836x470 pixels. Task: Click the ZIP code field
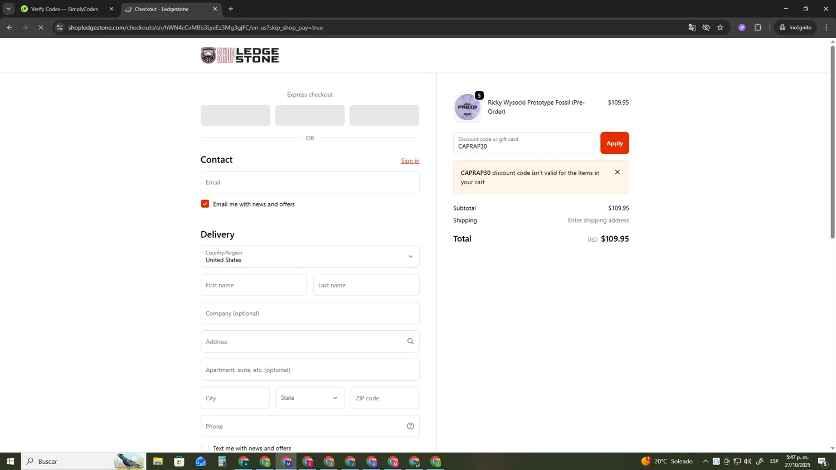(385, 398)
